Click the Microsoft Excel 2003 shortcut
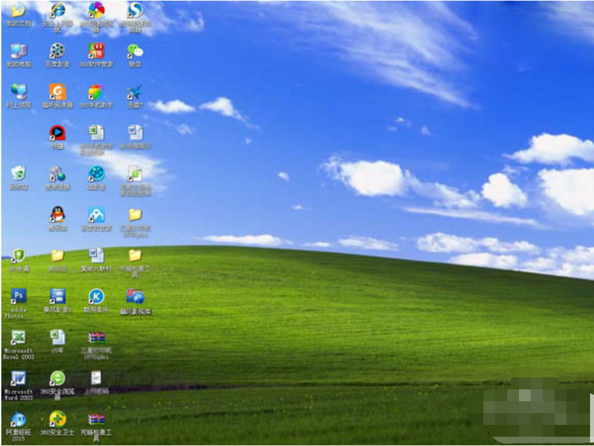594x446 pixels. pos(18,337)
